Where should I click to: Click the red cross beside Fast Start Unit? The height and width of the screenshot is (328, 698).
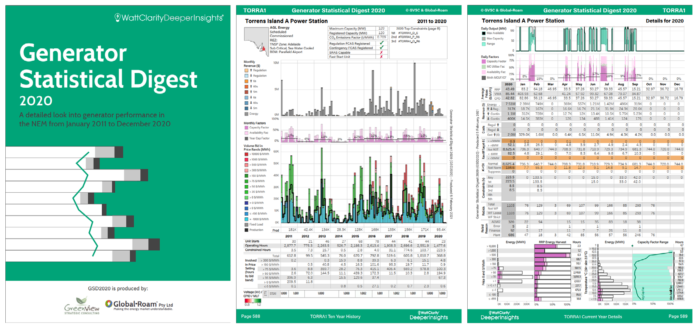(x=381, y=57)
